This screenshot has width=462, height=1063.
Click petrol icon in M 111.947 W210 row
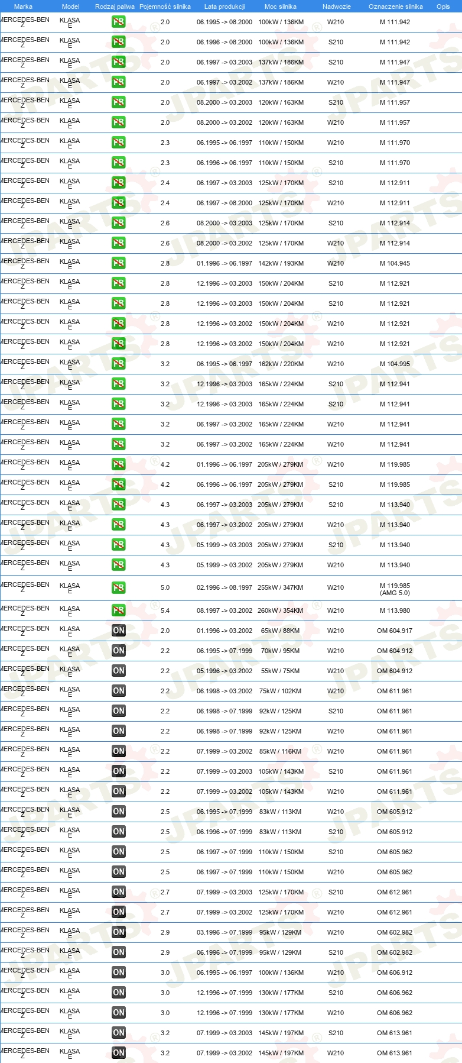tap(119, 83)
